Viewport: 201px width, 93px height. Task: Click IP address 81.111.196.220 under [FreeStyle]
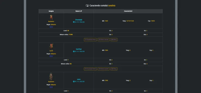pyautogui.click(x=80, y=22)
